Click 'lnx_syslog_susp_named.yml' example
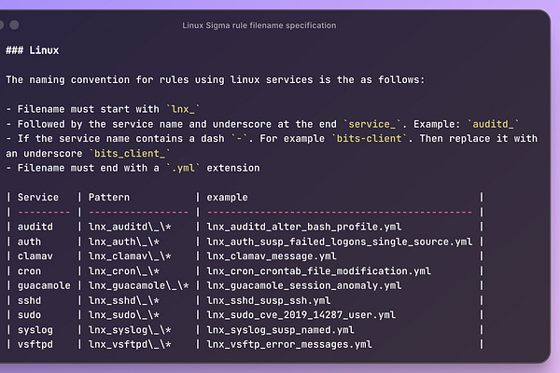The image size is (560, 373). [280, 330]
